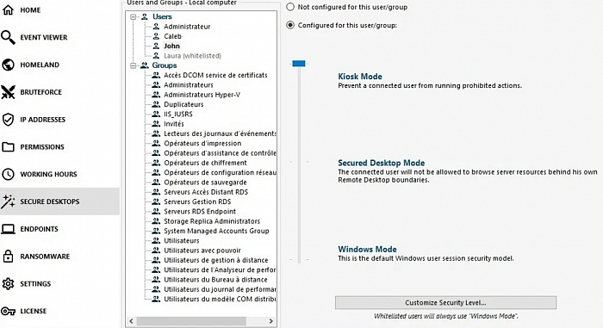Select Opérateurs de sauvegarde group
This screenshot has width=603, height=328.
tap(205, 183)
